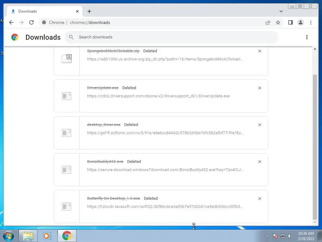Open the softonic.com desktop_timer source link

pyautogui.click(x=165, y=133)
